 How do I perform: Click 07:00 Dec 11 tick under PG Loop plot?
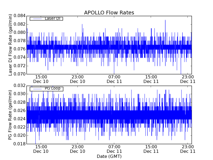tap(114, 149)
